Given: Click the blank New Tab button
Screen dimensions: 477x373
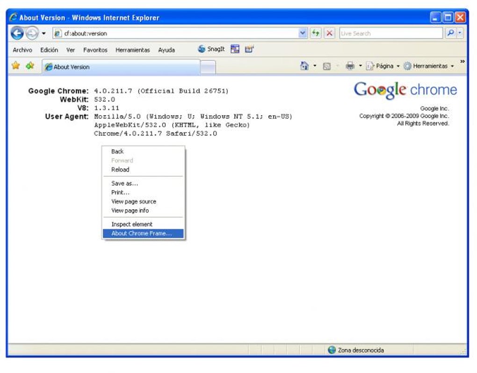Looking at the screenshot, I should pyautogui.click(x=208, y=67).
